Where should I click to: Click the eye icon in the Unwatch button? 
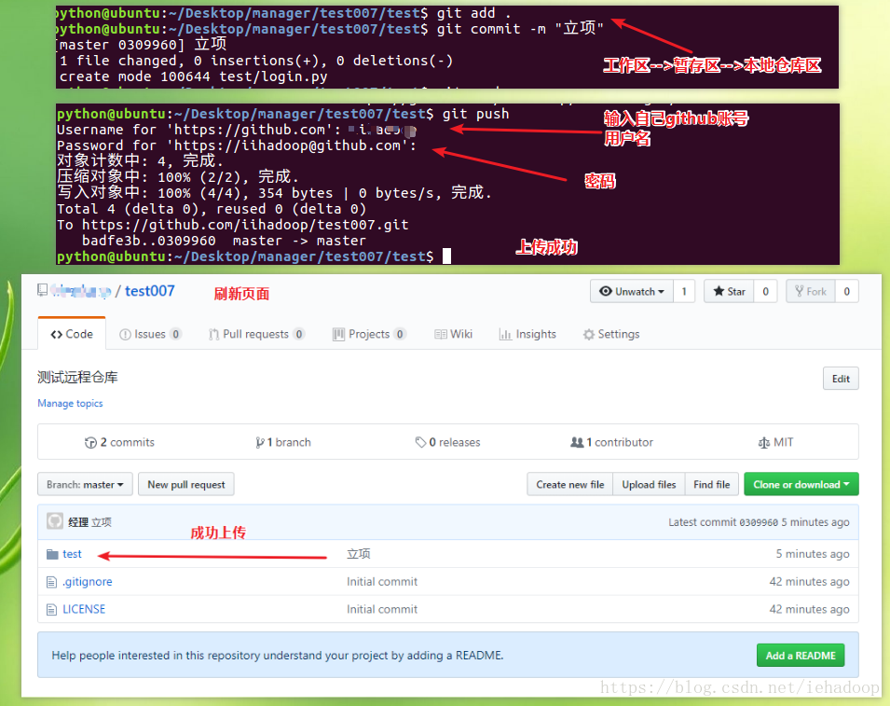(x=606, y=291)
